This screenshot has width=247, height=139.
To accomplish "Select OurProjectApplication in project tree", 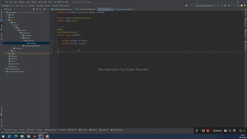I will pyautogui.click(x=31, y=46).
